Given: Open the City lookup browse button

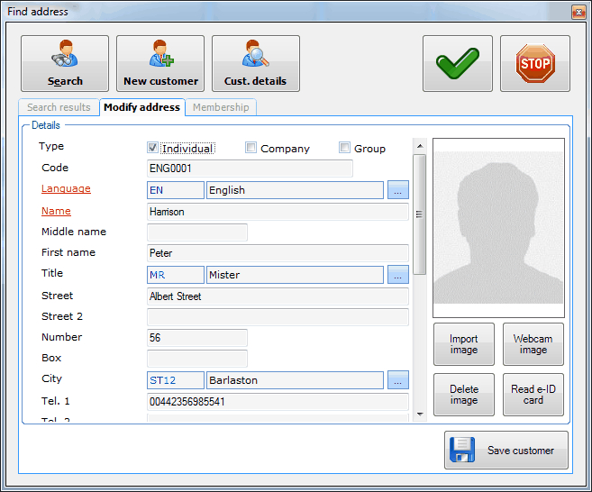Looking at the screenshot, I should (x=398, y=380).
